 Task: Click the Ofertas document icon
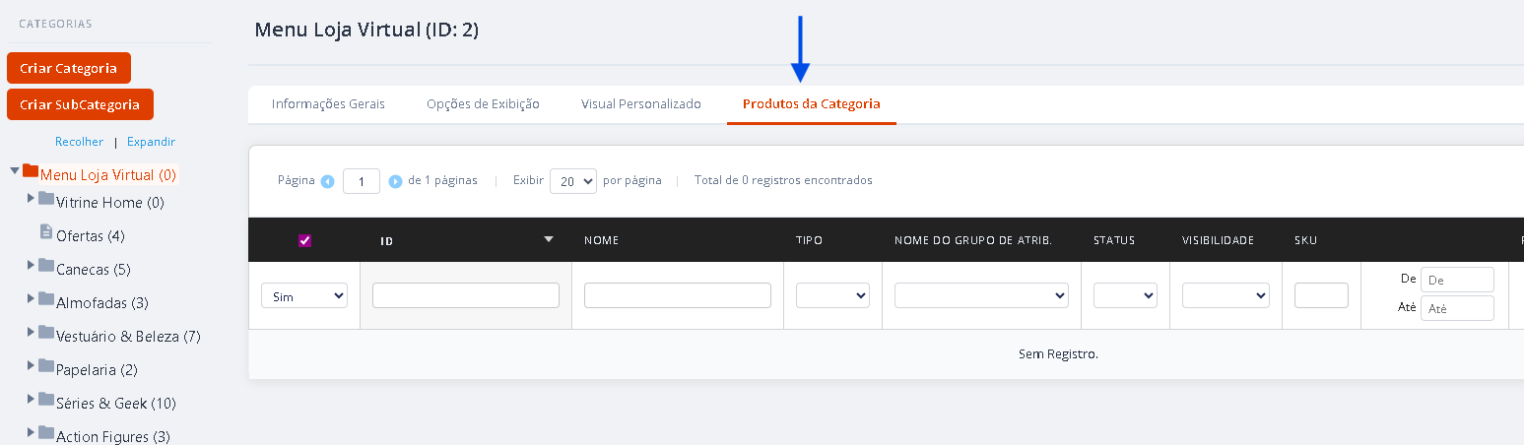(x=45, y=232)
